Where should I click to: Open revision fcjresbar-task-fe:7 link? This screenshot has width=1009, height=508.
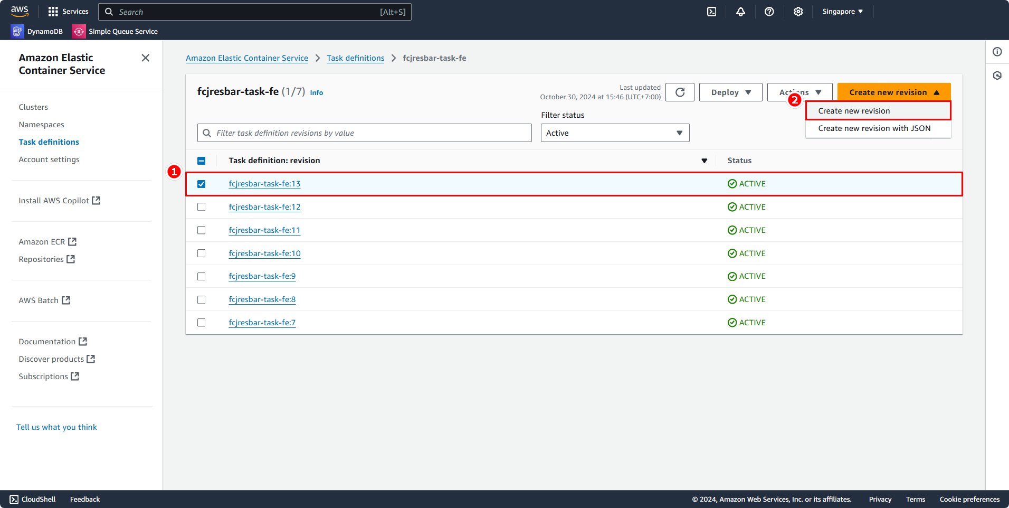pos(262,323)
